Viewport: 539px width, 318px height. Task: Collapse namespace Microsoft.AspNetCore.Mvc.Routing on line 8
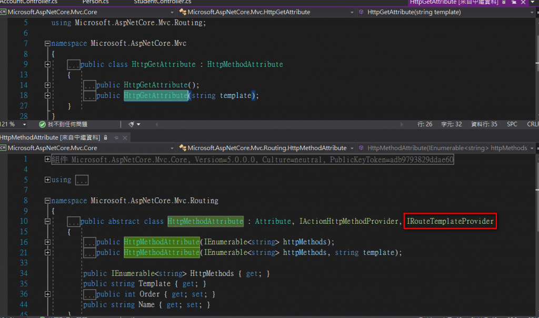pos(47,201)
